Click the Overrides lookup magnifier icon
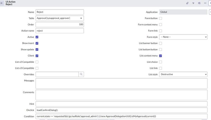Image resolution: width=211 pixels, height=120 pixels. tap(81, 74)
